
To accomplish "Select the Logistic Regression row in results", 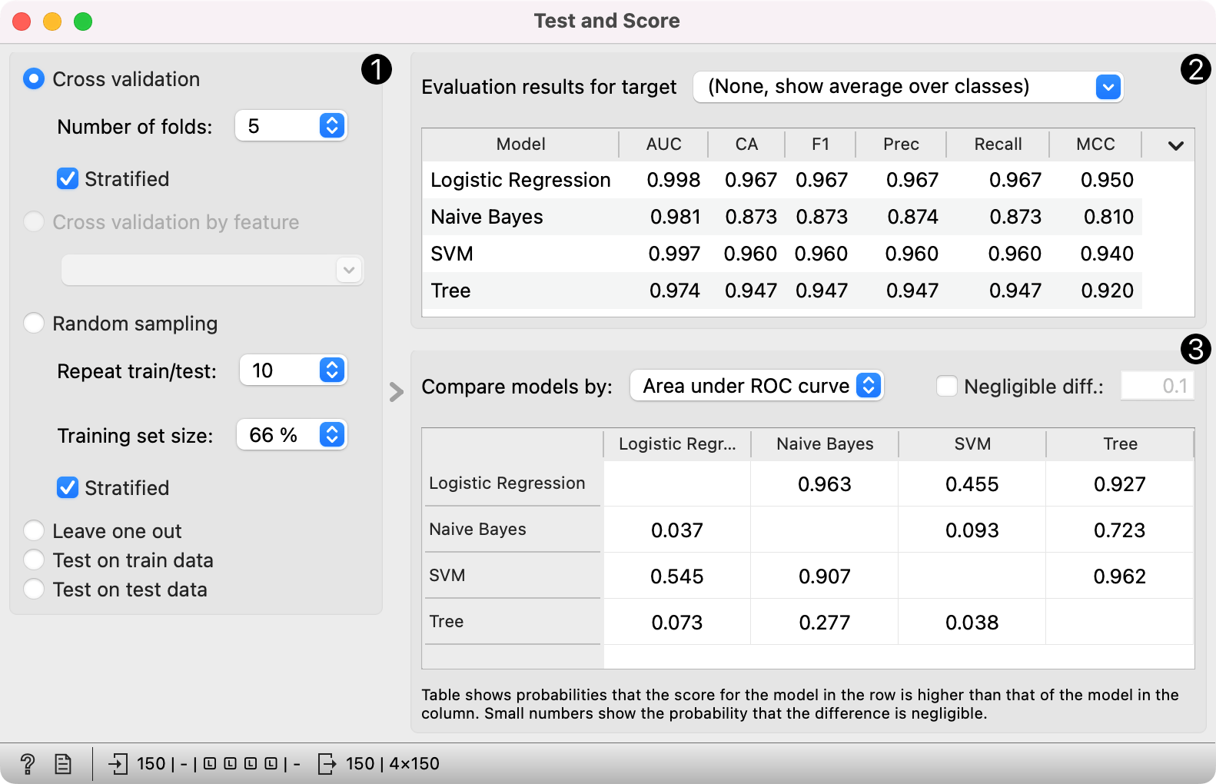I will click(520, 180).
